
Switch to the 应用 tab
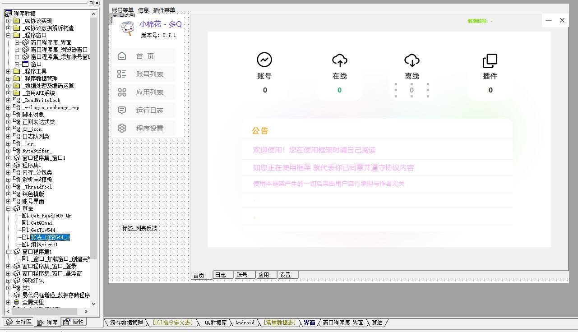[x=266, y=275]
